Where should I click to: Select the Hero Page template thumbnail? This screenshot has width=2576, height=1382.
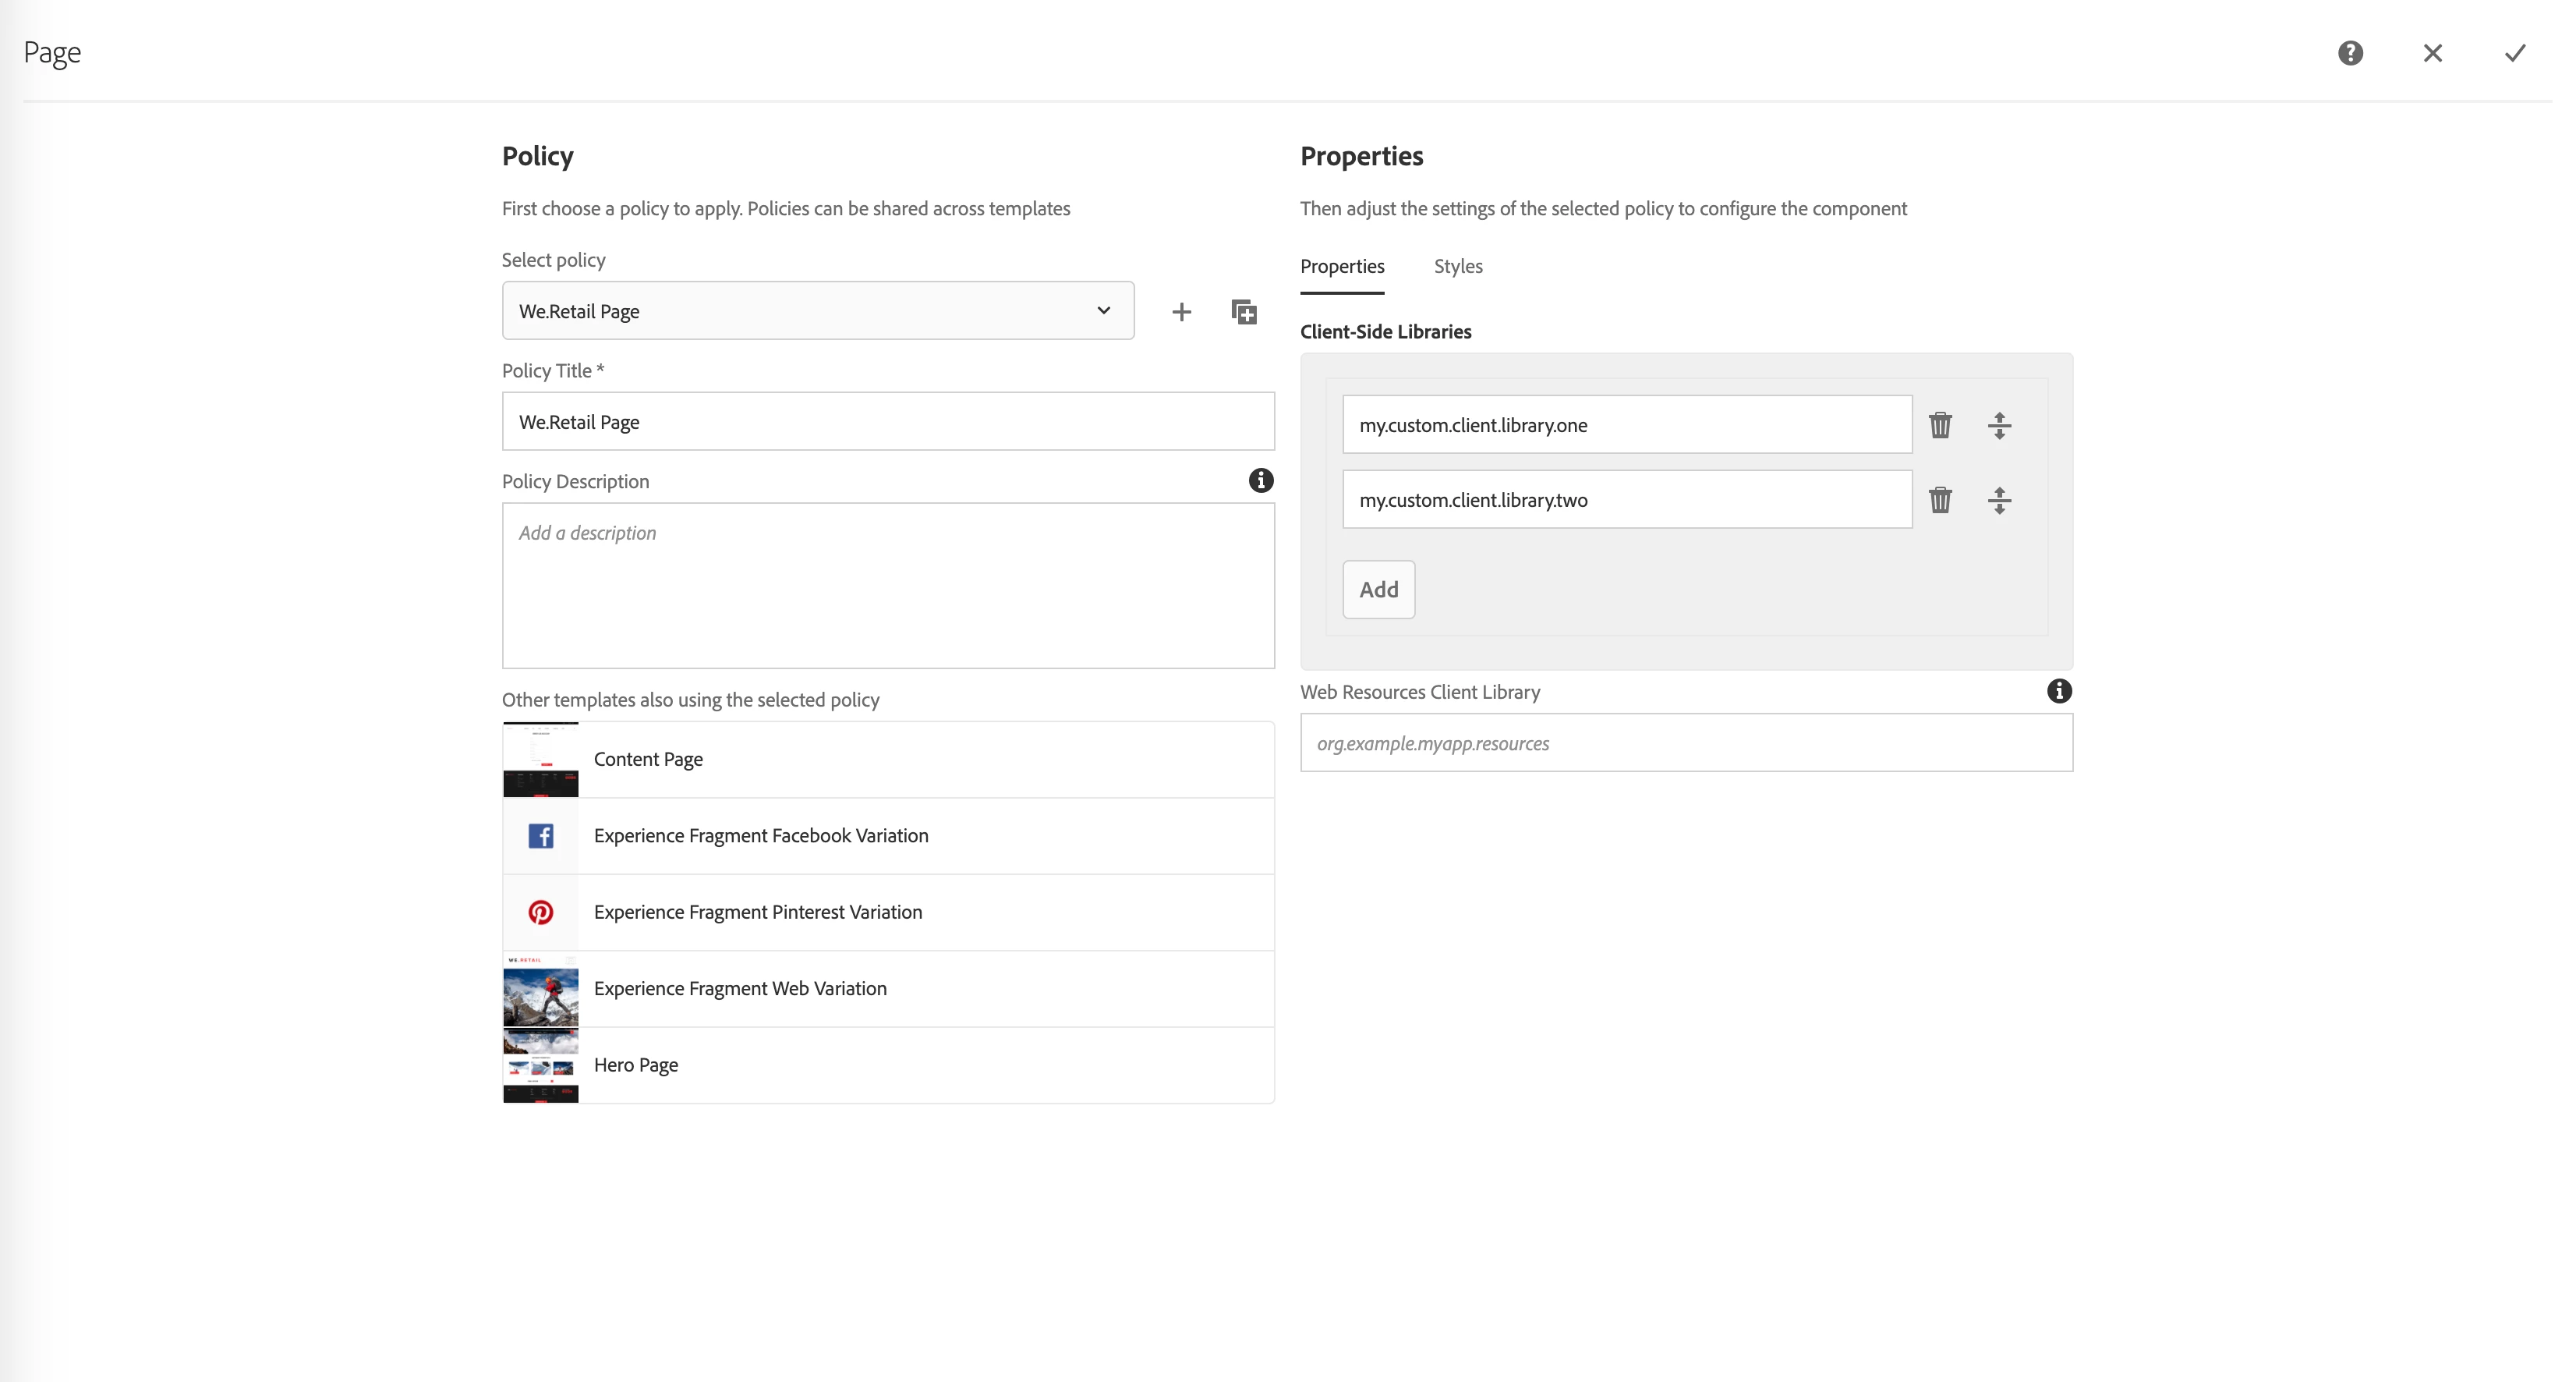click(x=540, y=1065)
